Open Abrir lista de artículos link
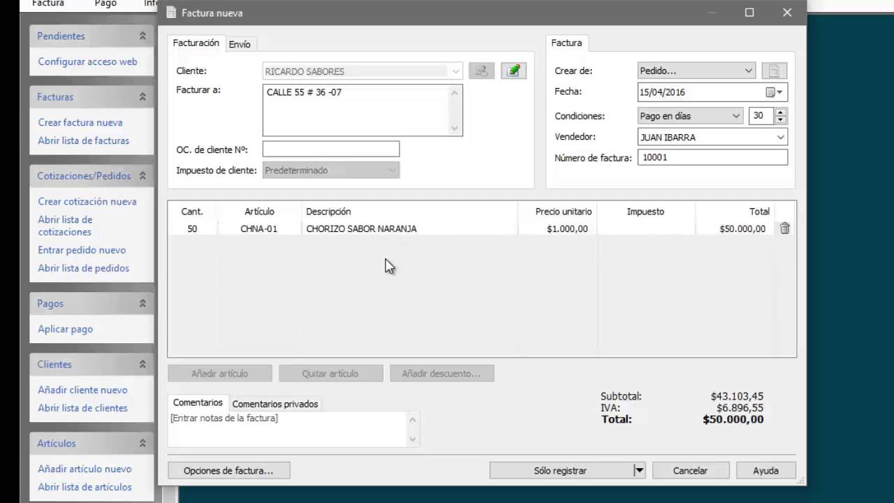This screenshot has height=503, width=894. point(85,487)
